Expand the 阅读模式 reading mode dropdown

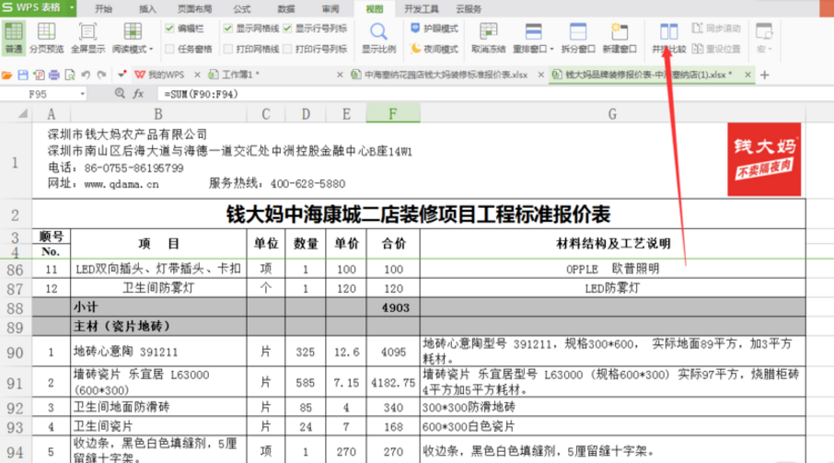(x=150, y=49)
